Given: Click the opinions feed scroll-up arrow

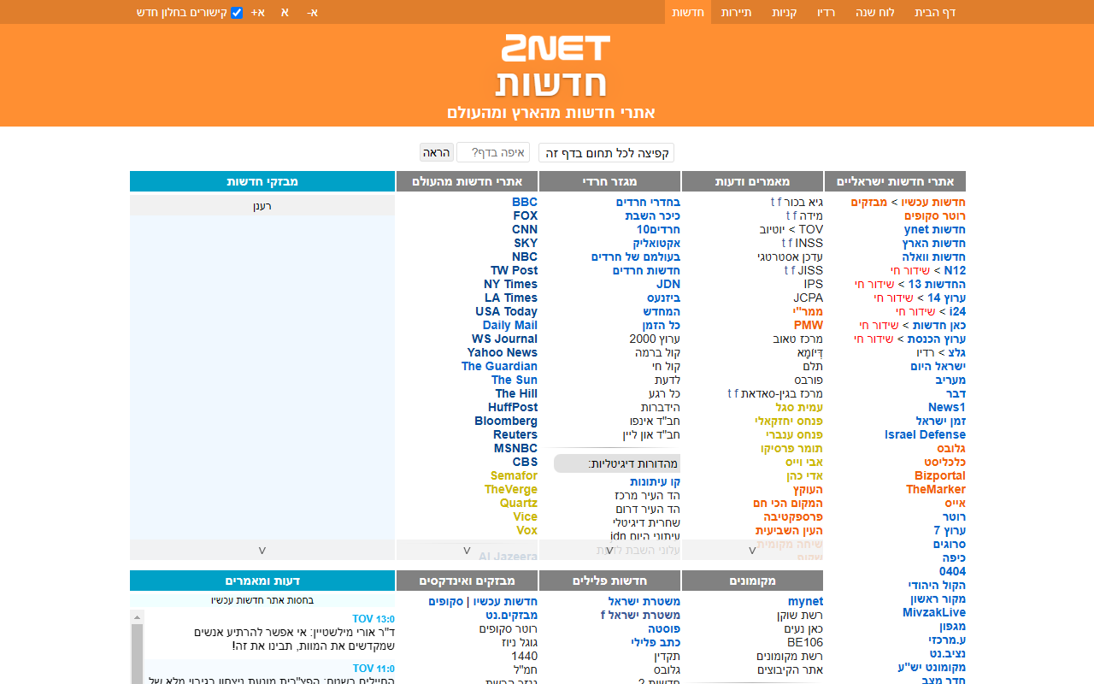Looking at the screenshot, I should coord(137,616).
